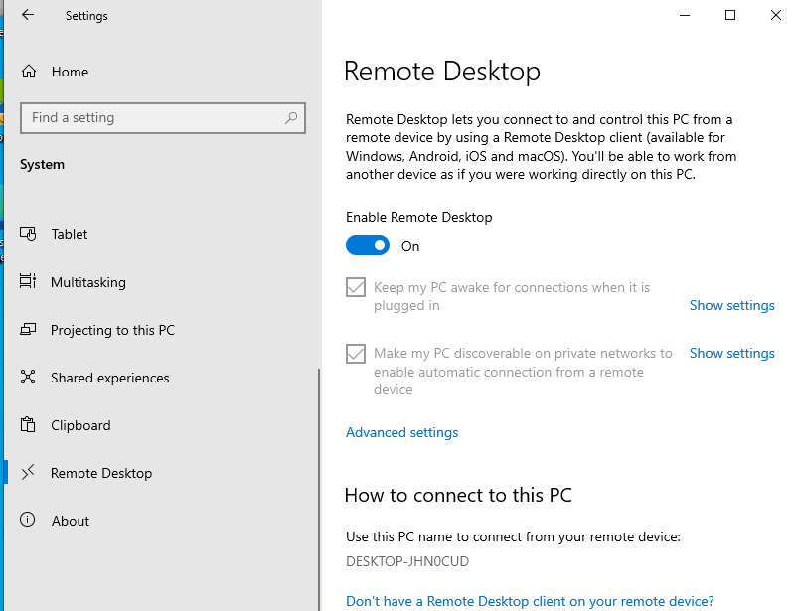Minimize the Settings window
792x611 pixels.
[685, 15]
